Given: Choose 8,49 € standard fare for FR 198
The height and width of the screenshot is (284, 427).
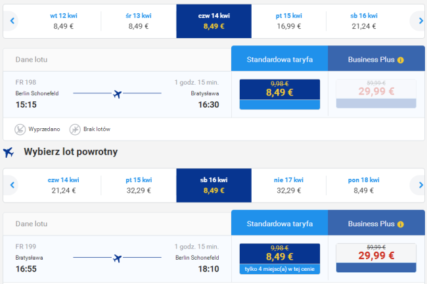Looking at the screenshot, I should [280, 94].
